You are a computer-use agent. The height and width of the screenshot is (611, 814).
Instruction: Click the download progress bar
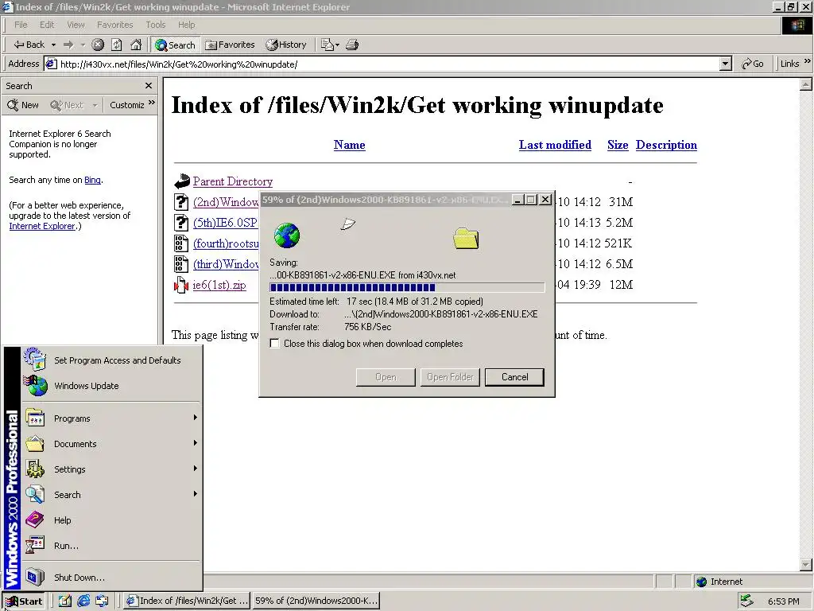point(407,287)
